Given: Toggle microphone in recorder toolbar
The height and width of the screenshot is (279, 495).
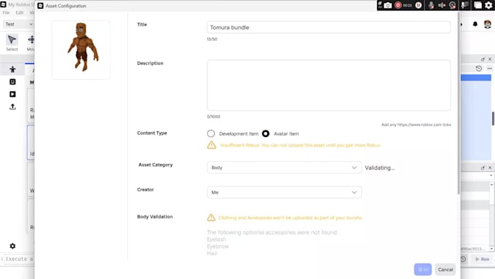Looking at the screenshot, I should pos(431,5).
